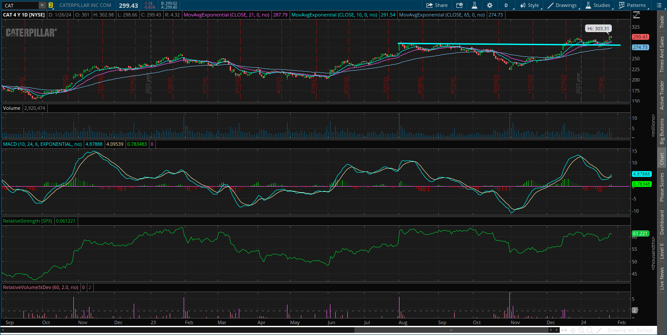Select the crosshair cursor icon
The image size is (667, 335).
tap(573, 331)
